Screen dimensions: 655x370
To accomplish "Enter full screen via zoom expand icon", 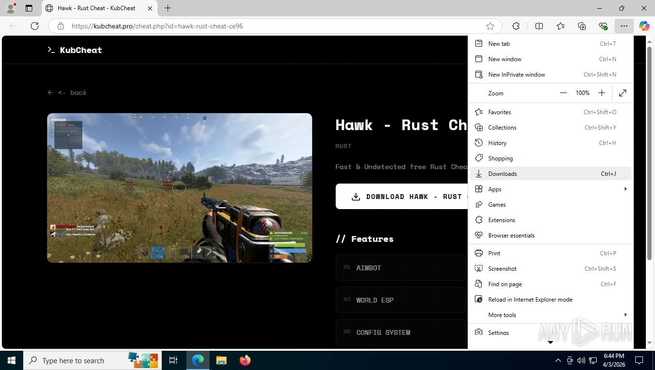I will pos(623,93).
